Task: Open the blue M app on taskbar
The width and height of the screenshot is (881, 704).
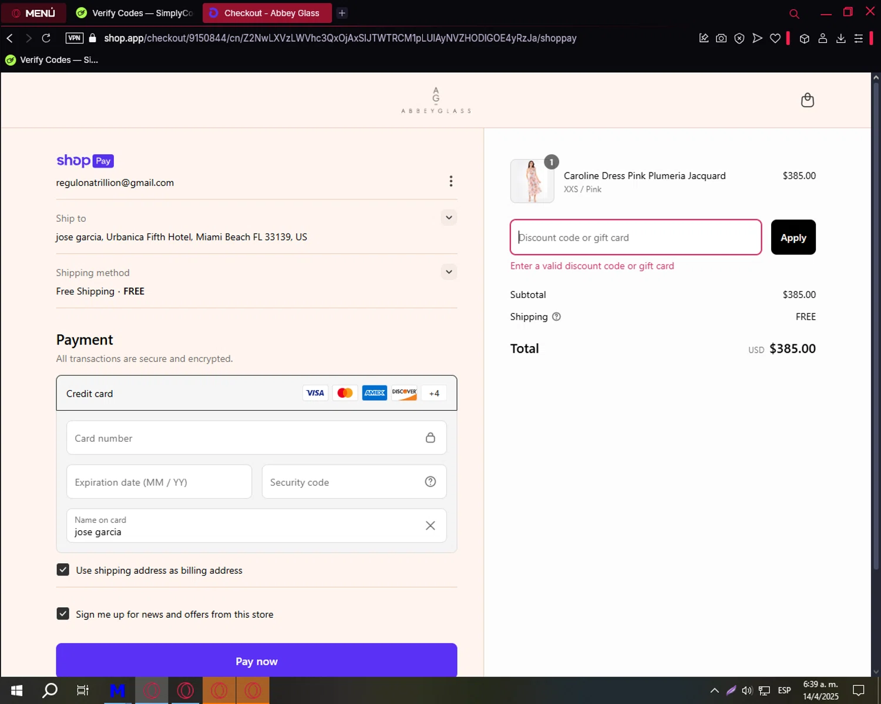Action: 117,691
